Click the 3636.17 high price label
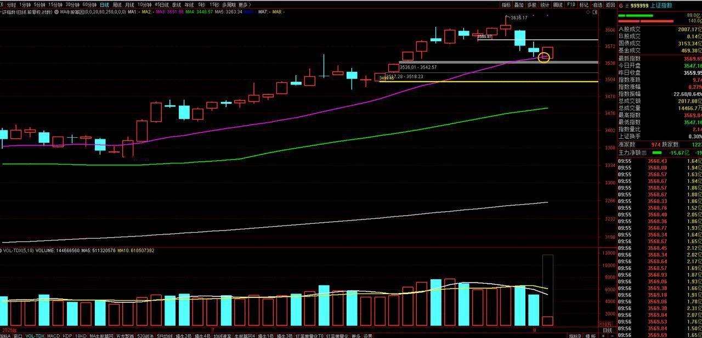702x338 pixels. pos(519,18)
